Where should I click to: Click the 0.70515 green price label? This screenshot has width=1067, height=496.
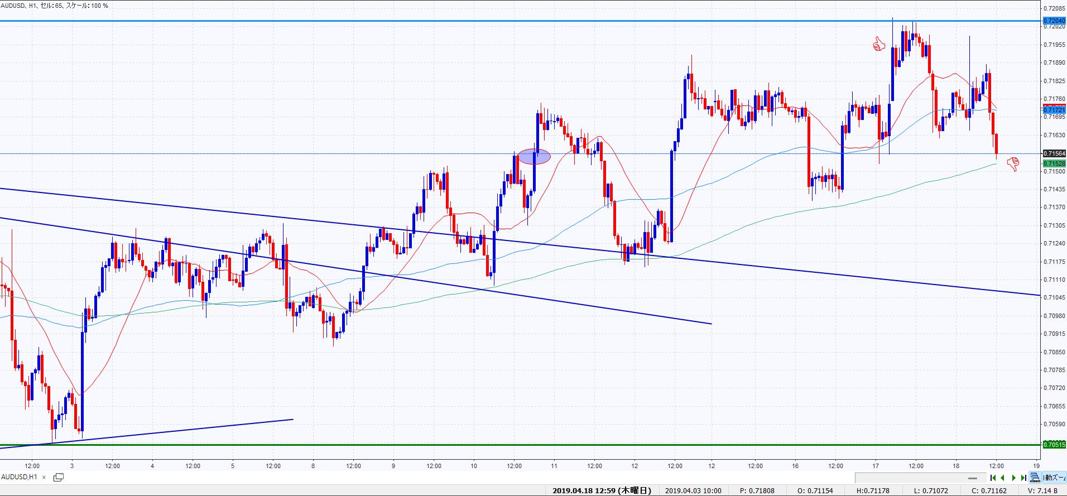coord(1054,445)
